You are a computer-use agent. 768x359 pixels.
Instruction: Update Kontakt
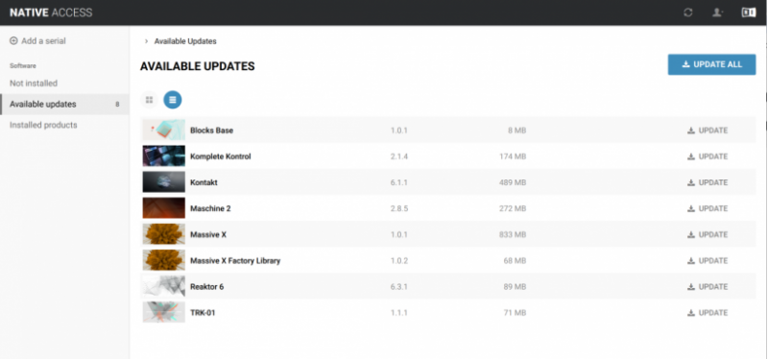point(708,182)
